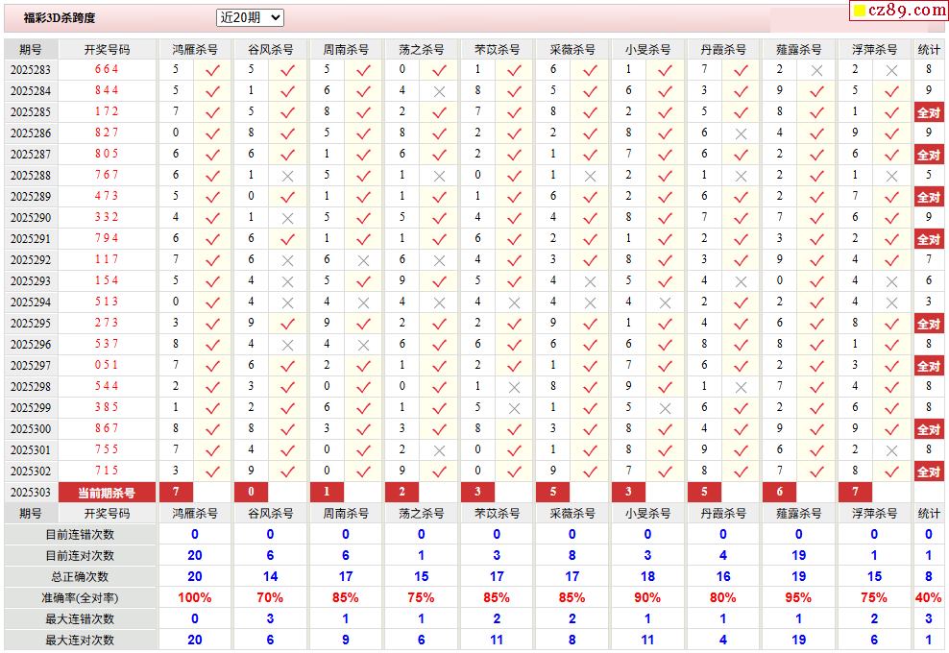Click X mark in 谷风杀号 for period 2025288

point(287,176)
